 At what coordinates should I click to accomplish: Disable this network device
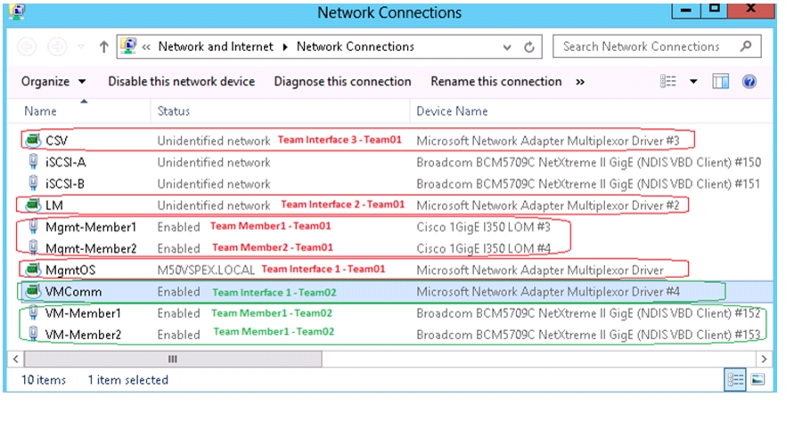pos(182,81)
